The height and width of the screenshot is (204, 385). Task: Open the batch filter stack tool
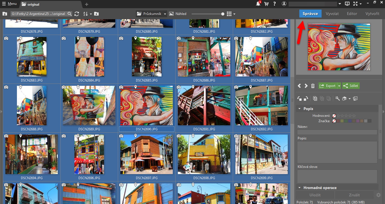point(344,98)
